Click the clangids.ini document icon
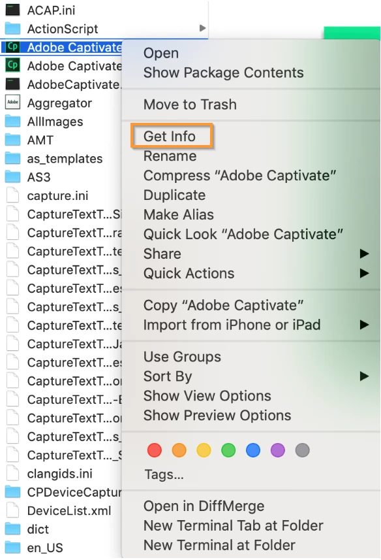This screenshot has height=560, width=381. point(13,474)
